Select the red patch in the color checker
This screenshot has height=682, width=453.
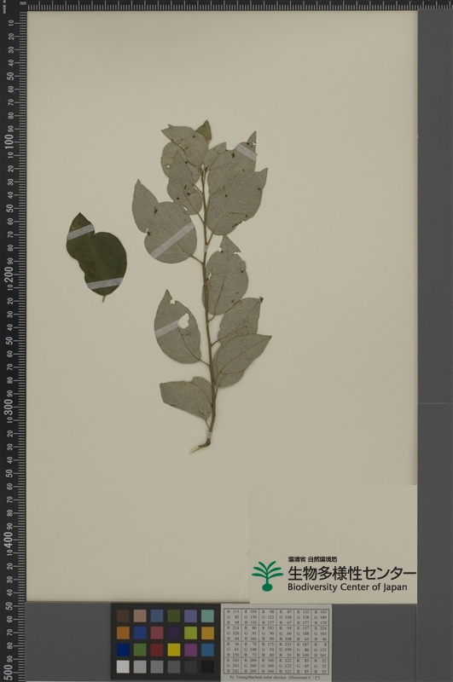[x=157, y=650]
